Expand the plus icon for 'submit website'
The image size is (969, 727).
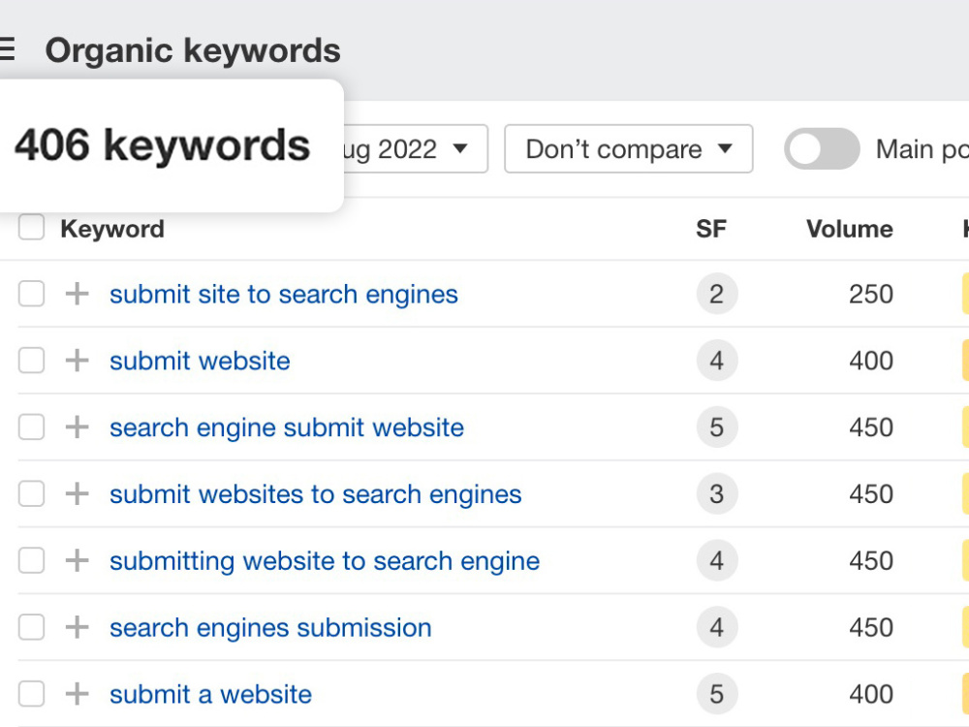(78, 361)
